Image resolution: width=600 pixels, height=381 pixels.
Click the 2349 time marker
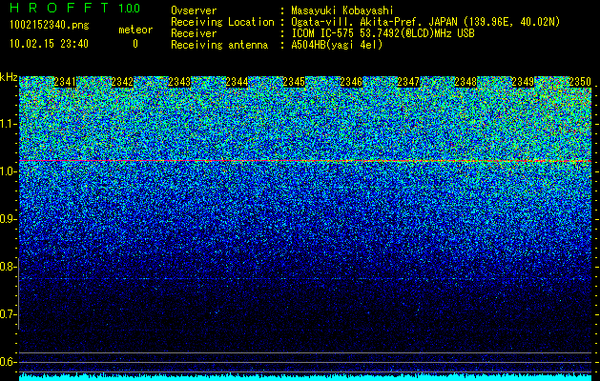click(x=523, y=82)
